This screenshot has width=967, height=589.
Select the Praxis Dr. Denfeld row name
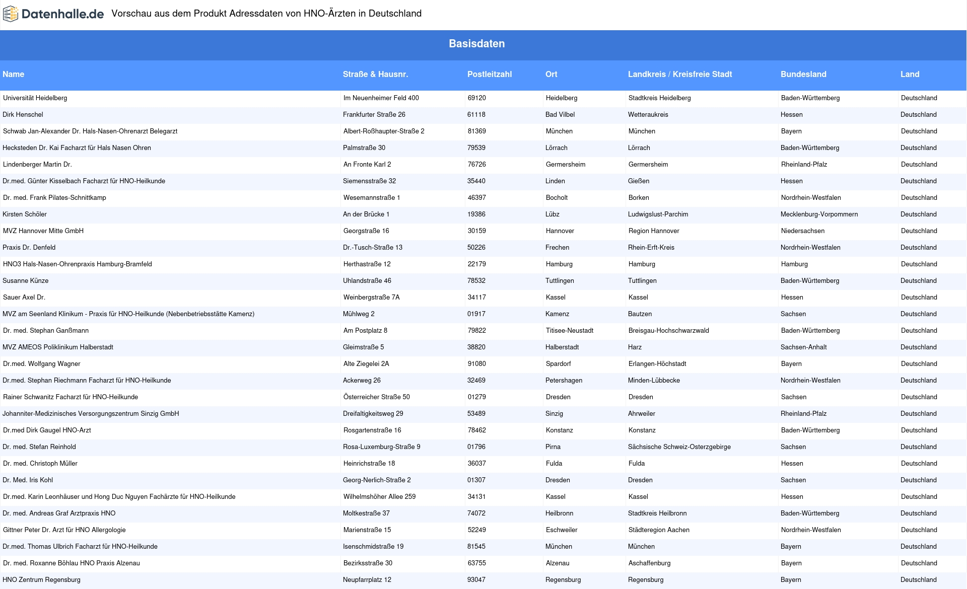click(29, 248)
